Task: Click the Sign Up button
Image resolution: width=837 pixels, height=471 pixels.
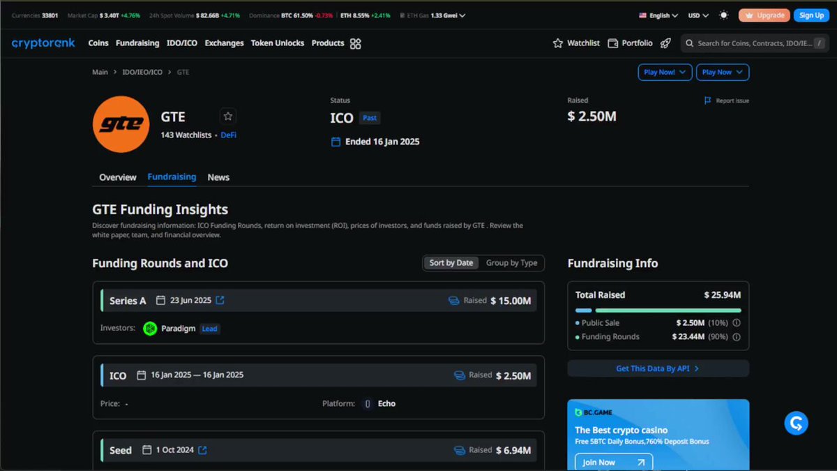Action: click(811, 15)
